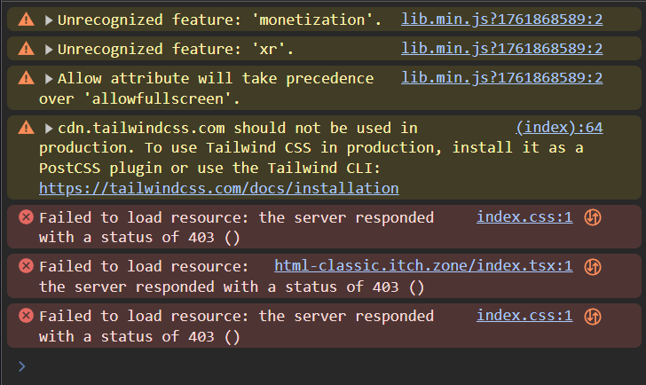
Task: Open lib.min.js source link for 'monetization' warning
Action: [501, 19]
